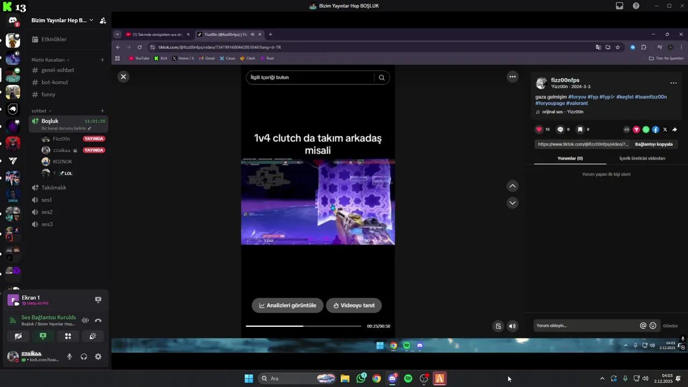Mute the TikTok video volume

point(512,326)
